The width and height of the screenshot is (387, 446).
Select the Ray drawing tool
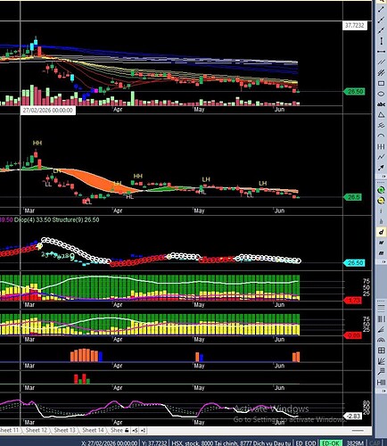point(381,21)
